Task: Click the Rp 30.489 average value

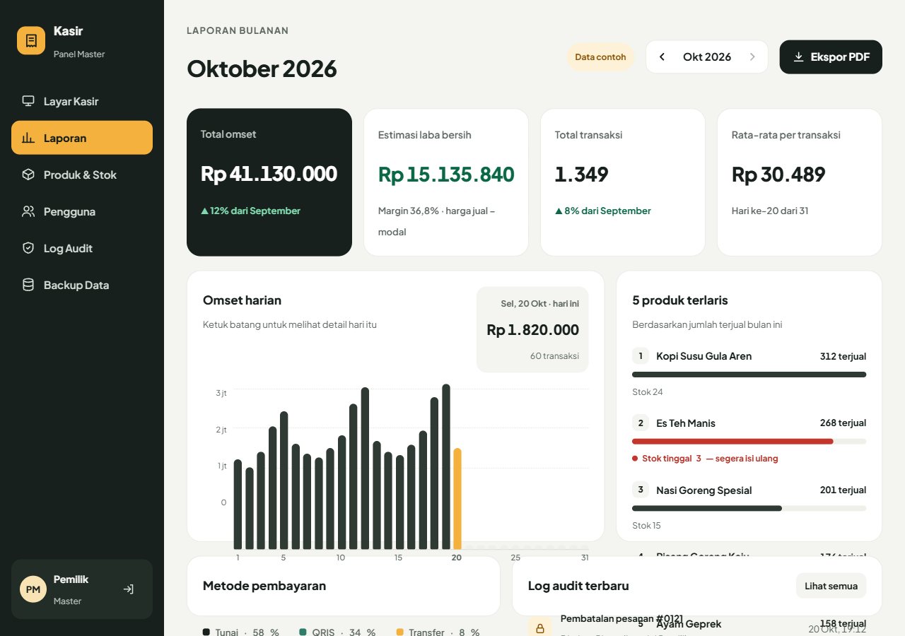Action: click(x=778, y=174)
